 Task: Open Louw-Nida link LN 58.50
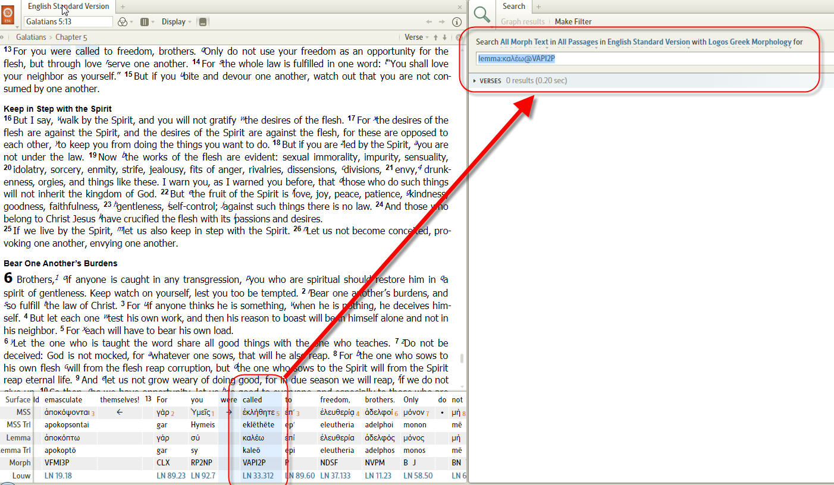pos(418,475)
